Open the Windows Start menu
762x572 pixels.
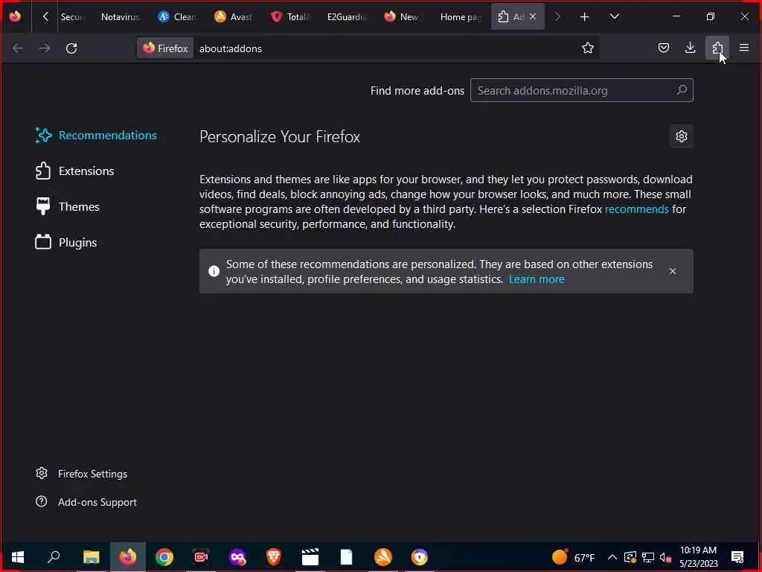click(18, 557)
